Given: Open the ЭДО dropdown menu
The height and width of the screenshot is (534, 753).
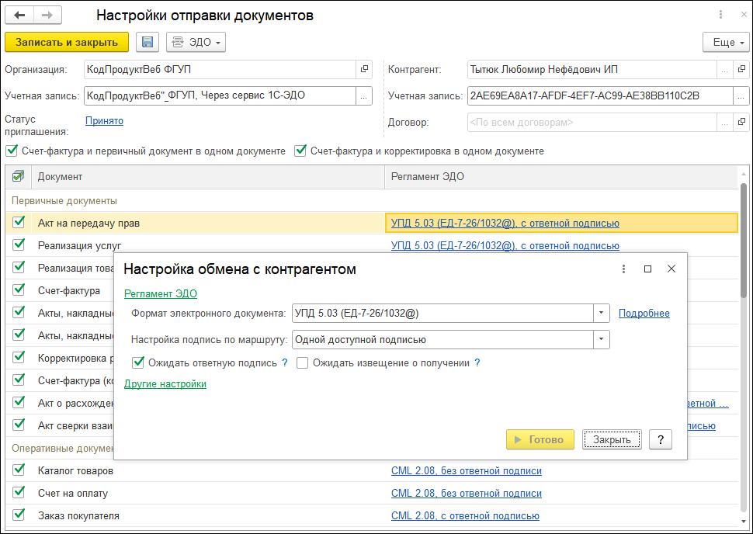Looking at the screenshot, I should click(x=196, y=42).
